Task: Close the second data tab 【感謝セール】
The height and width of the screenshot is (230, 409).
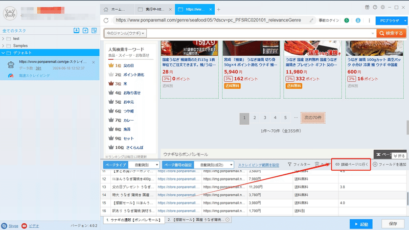Action: [228, 220]
